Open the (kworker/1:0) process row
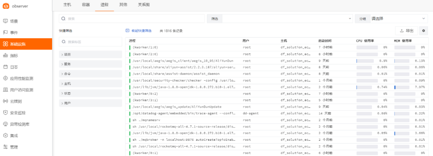 [x=277, y=47]
